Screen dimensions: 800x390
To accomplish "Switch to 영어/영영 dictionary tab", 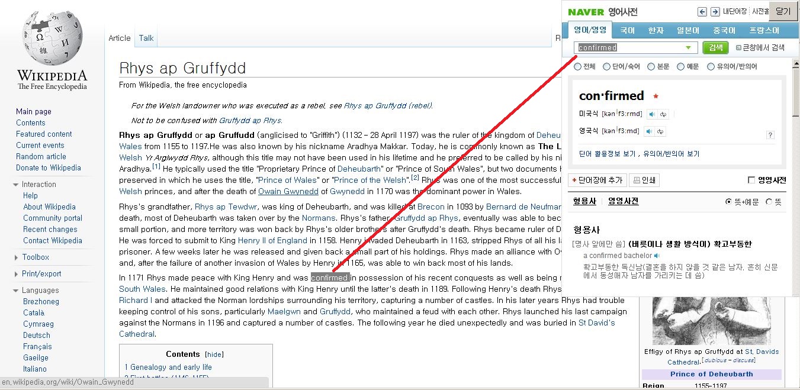I will (590, 30).
